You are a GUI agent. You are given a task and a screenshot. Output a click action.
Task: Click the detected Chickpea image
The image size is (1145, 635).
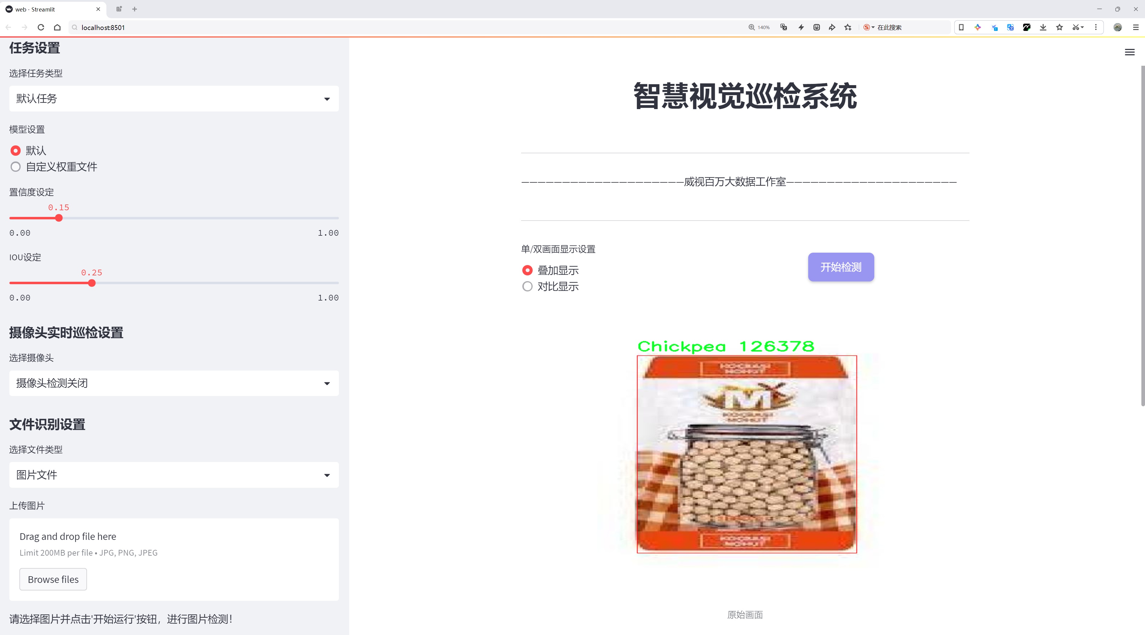747,454
